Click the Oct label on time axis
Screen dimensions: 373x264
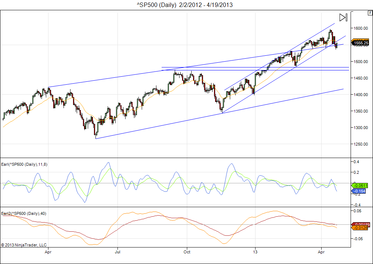point(187,252)
